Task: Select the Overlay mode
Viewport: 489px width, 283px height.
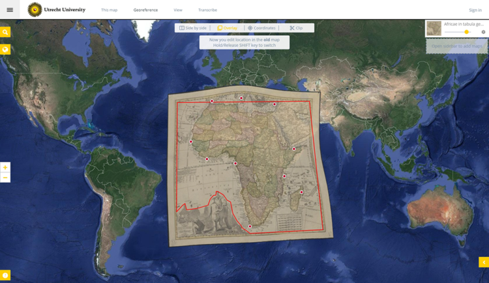Action: 228,28
